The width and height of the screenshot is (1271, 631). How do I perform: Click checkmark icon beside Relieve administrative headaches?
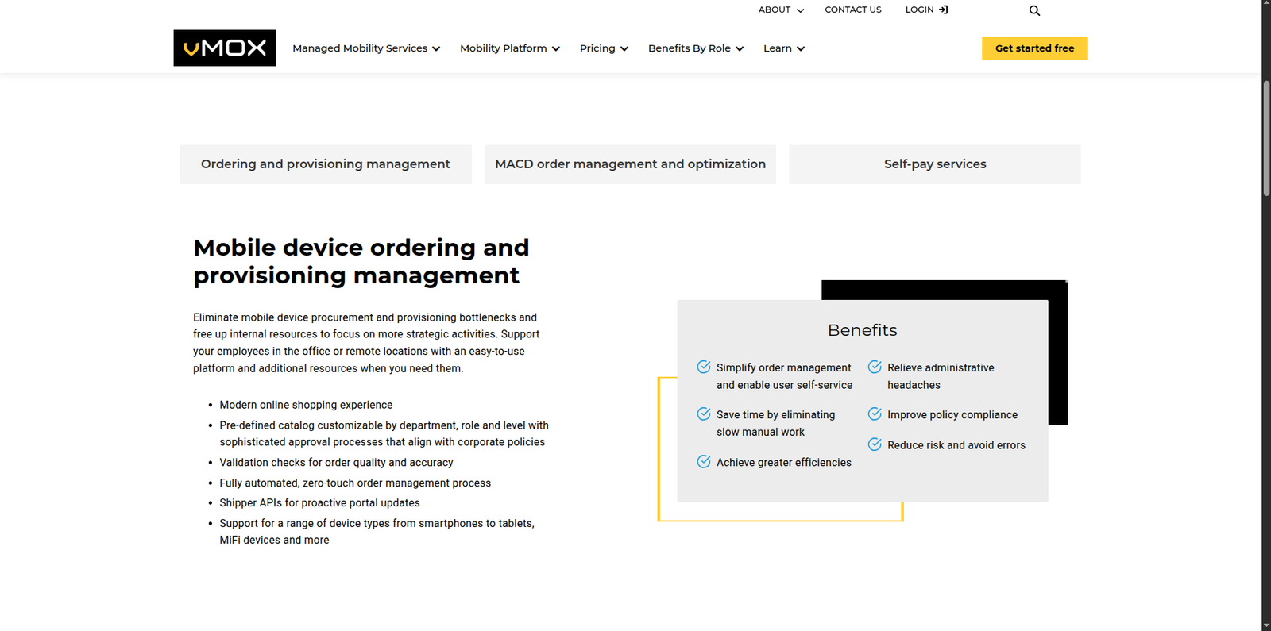pos(875,367)
